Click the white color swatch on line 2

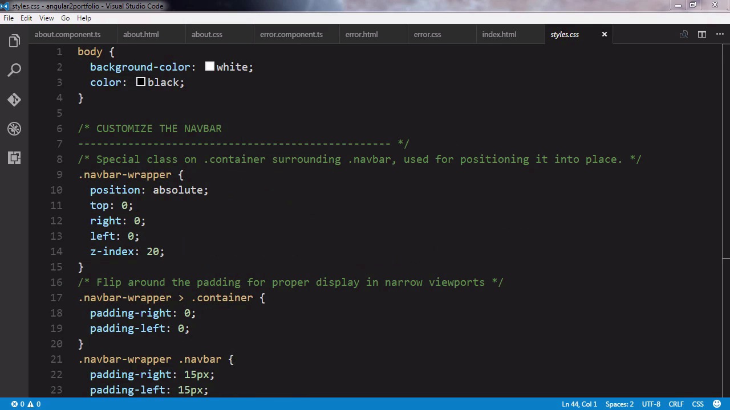(x=210, y=67)
